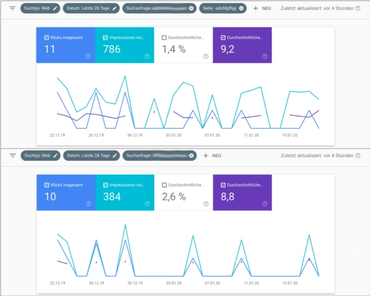Uncheck 'Klicks insgesamt' on the card showing 11

pyautogui.click(x=47, y=38)
